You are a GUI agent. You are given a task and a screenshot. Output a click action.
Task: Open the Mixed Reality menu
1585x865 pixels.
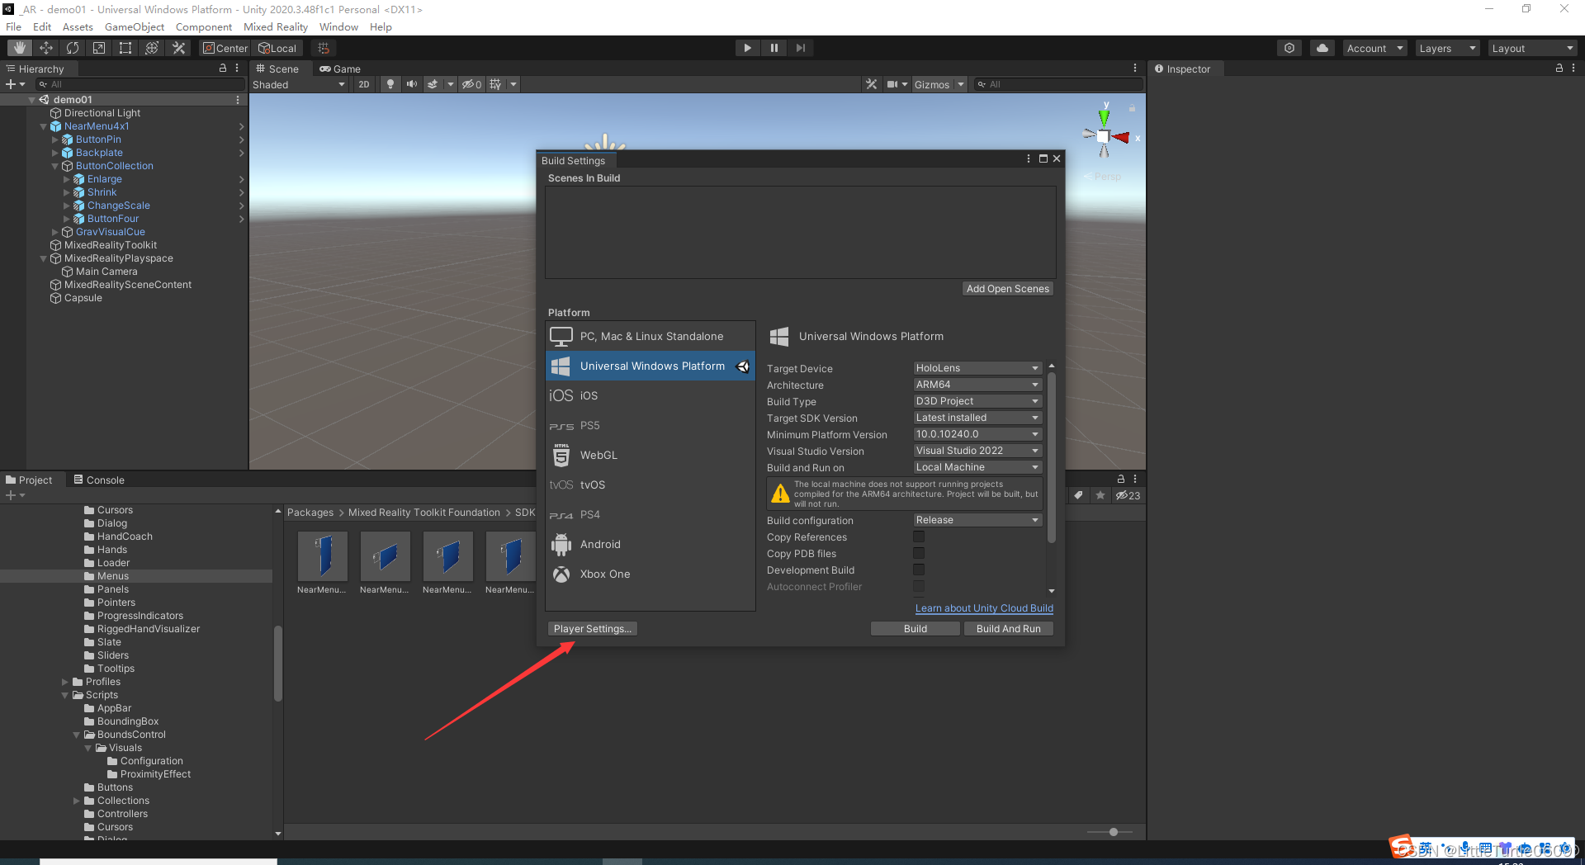coord(276,26)
